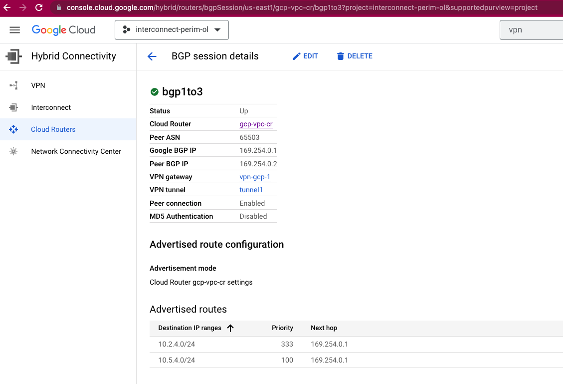Click the pencil icon on EDIT

click(296, 56)
